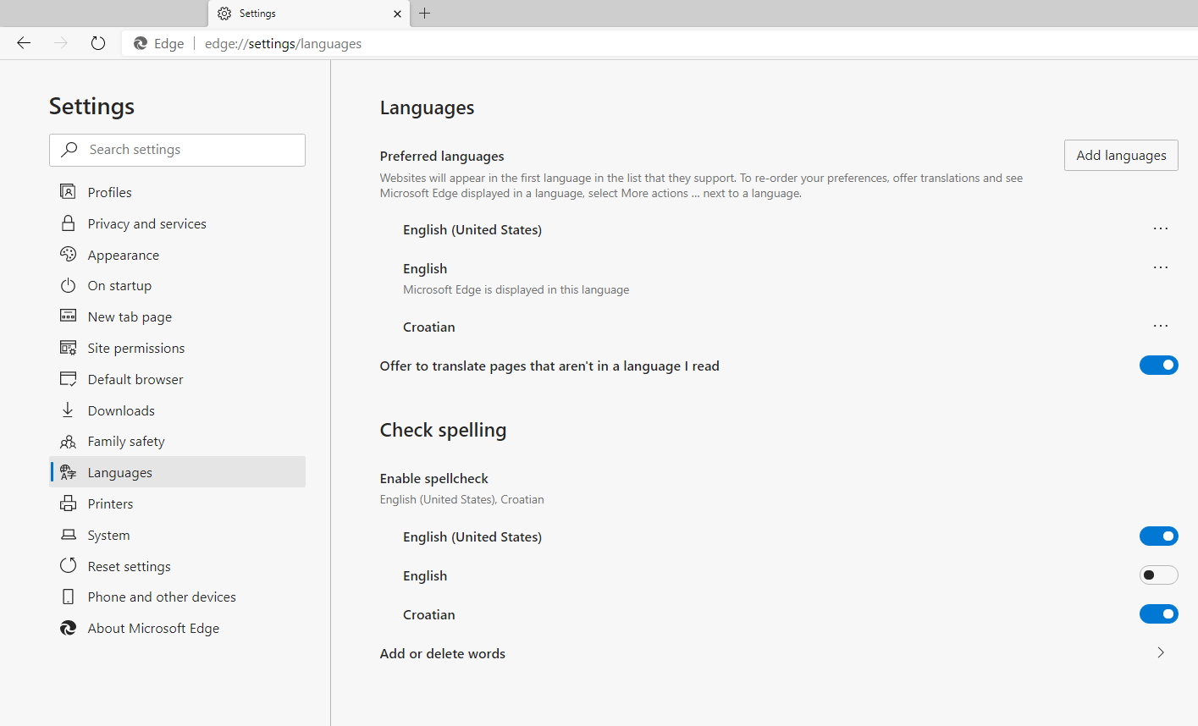Open more actions for English language
The width and height of the screenshot is (1198, 726).
1161,267
